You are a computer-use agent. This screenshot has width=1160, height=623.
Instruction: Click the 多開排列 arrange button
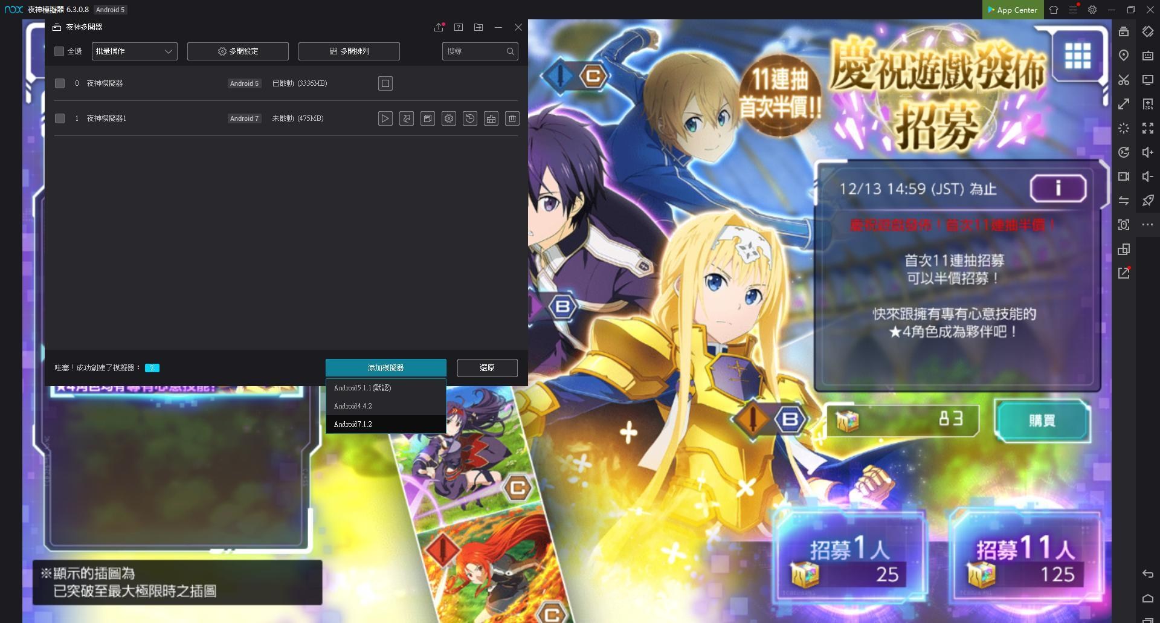coord(349,51)
